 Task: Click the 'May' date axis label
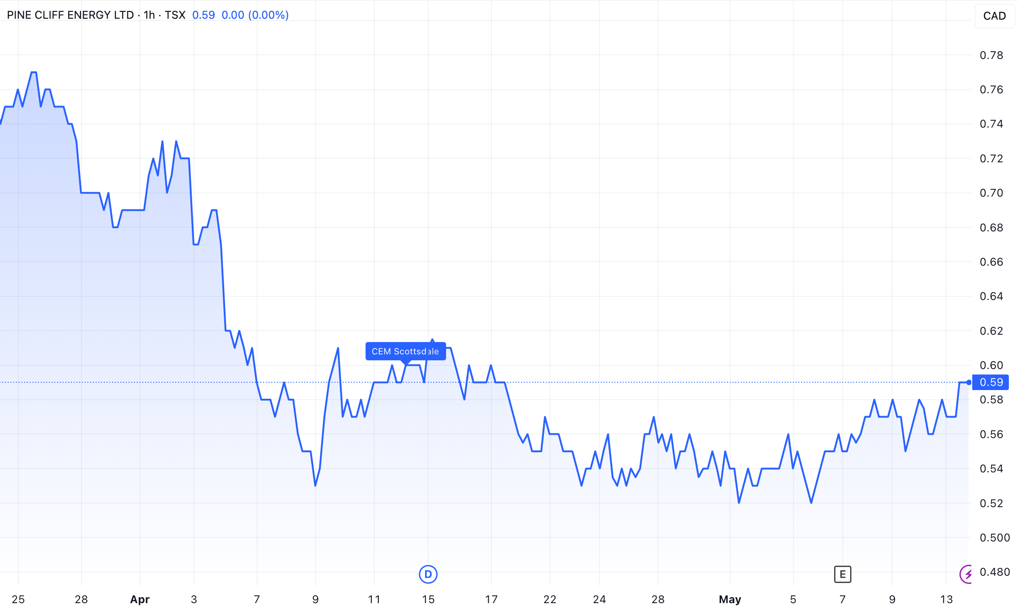coord(730,599)
